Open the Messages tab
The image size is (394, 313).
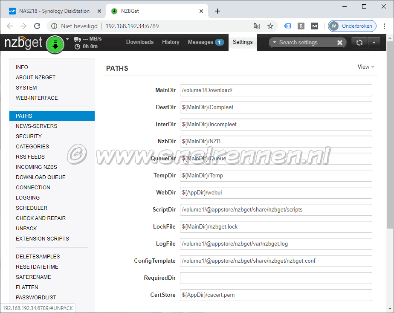[x=206, y=42]
